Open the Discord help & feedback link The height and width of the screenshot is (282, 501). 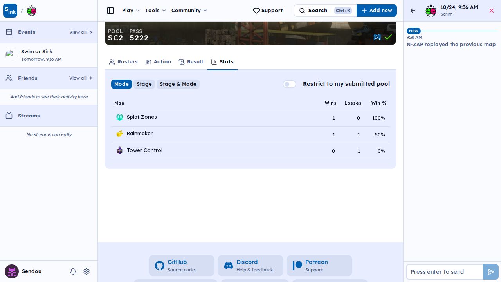250,266
